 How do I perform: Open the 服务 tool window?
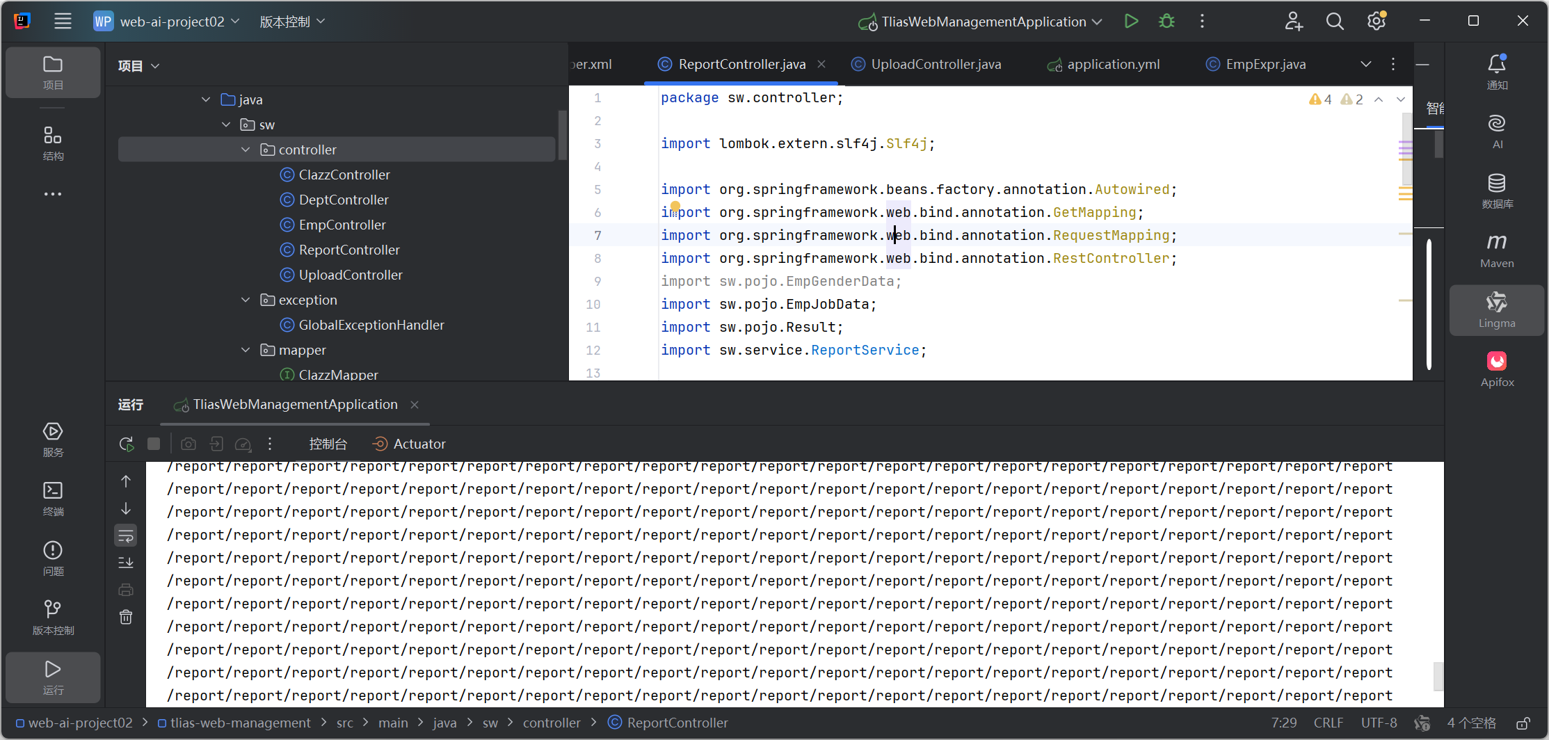53,440
